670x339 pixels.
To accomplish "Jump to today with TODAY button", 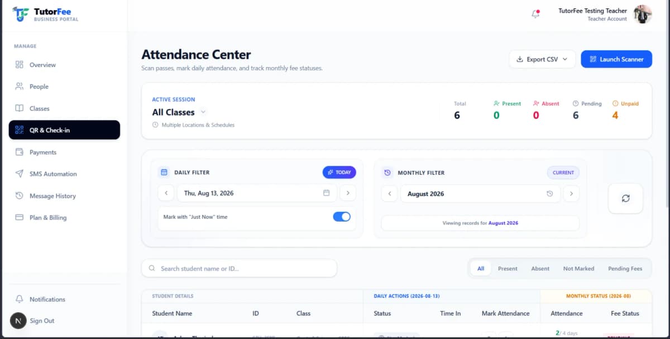I will 339,173.
